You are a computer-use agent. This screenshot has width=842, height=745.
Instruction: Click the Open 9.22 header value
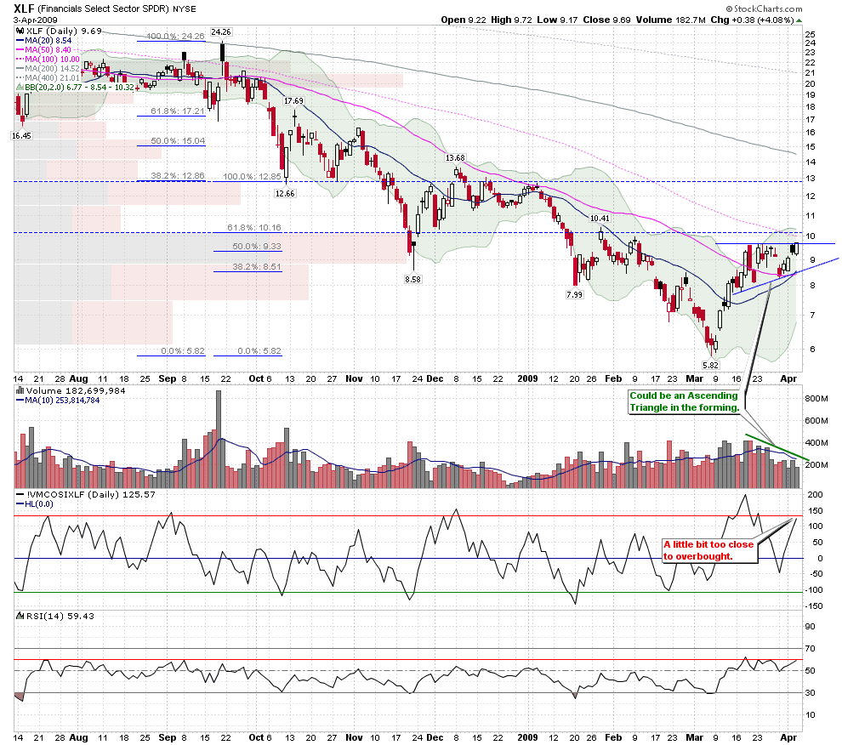click(x=464, y=20)
